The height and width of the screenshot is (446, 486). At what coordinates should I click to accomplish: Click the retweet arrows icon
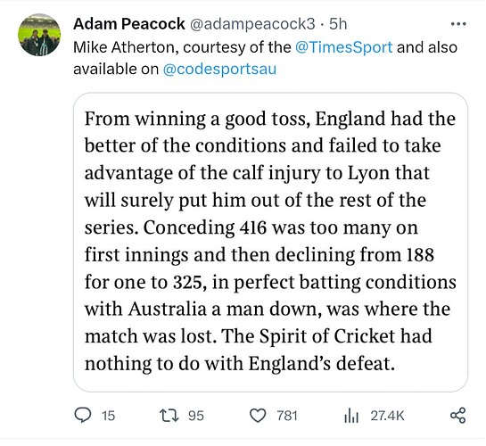(x=169, y=416)
